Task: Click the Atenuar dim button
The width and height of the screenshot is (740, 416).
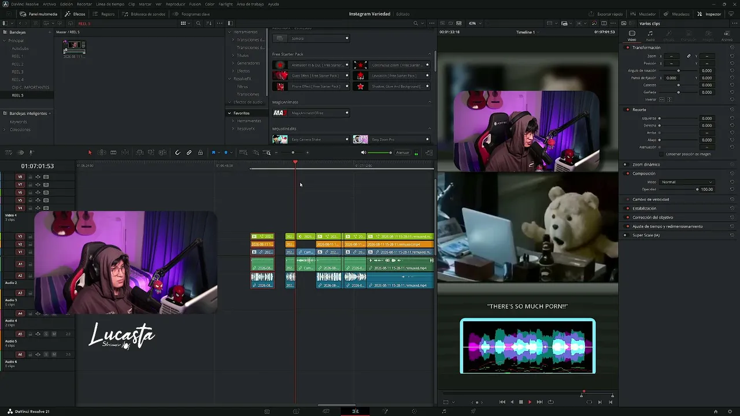Action: (x=403, y=153)
